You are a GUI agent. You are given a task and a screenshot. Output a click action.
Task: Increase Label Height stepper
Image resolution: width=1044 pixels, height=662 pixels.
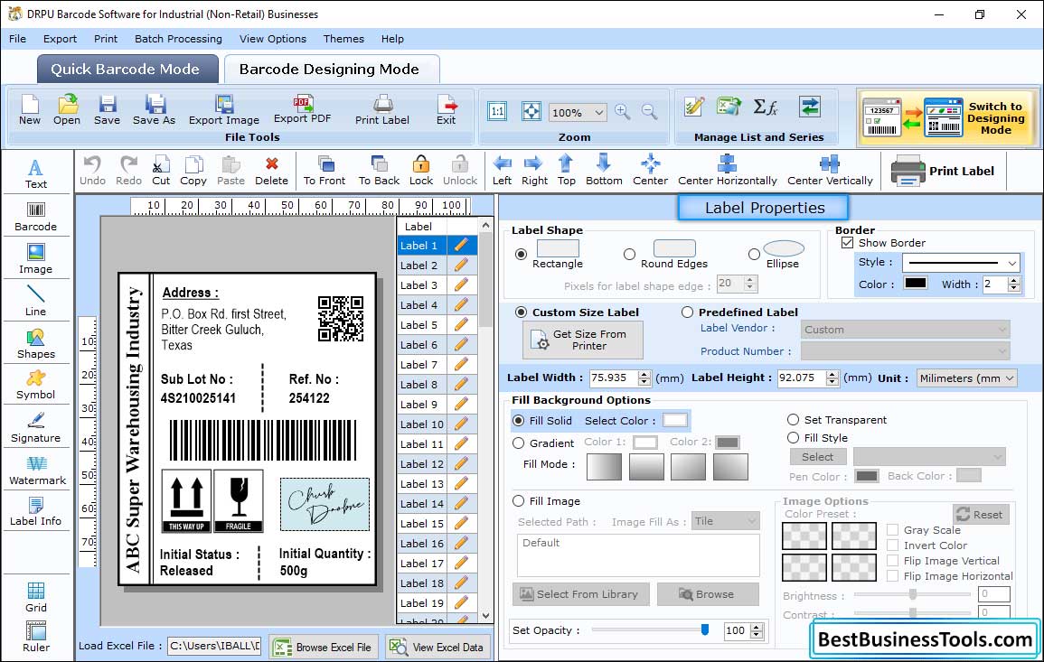point(832,374)
